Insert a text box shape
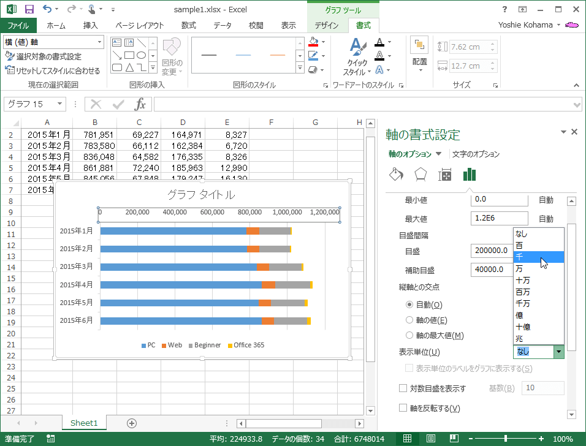 116,43
